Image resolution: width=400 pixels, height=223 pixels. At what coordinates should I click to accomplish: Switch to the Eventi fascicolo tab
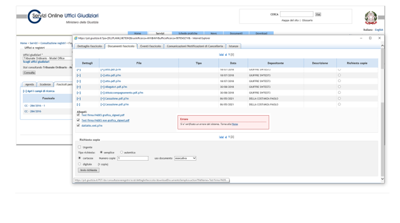click(151, 46)
